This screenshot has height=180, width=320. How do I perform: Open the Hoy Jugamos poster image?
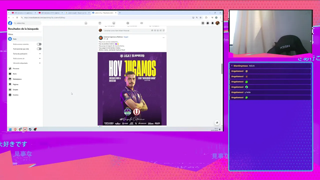tap(132, 89)
